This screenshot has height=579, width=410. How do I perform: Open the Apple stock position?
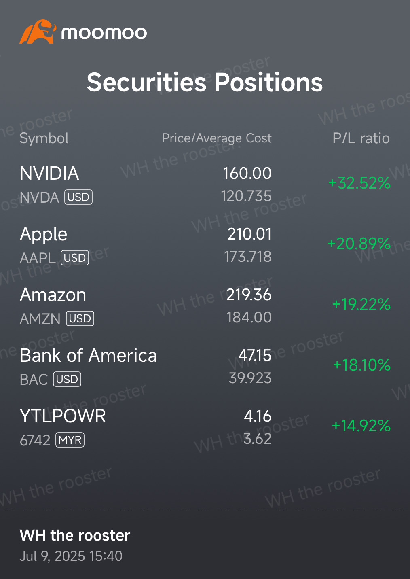point(205,245)
